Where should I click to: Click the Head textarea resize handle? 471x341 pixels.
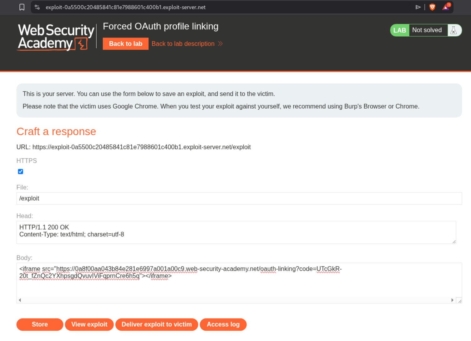(454, 241)
